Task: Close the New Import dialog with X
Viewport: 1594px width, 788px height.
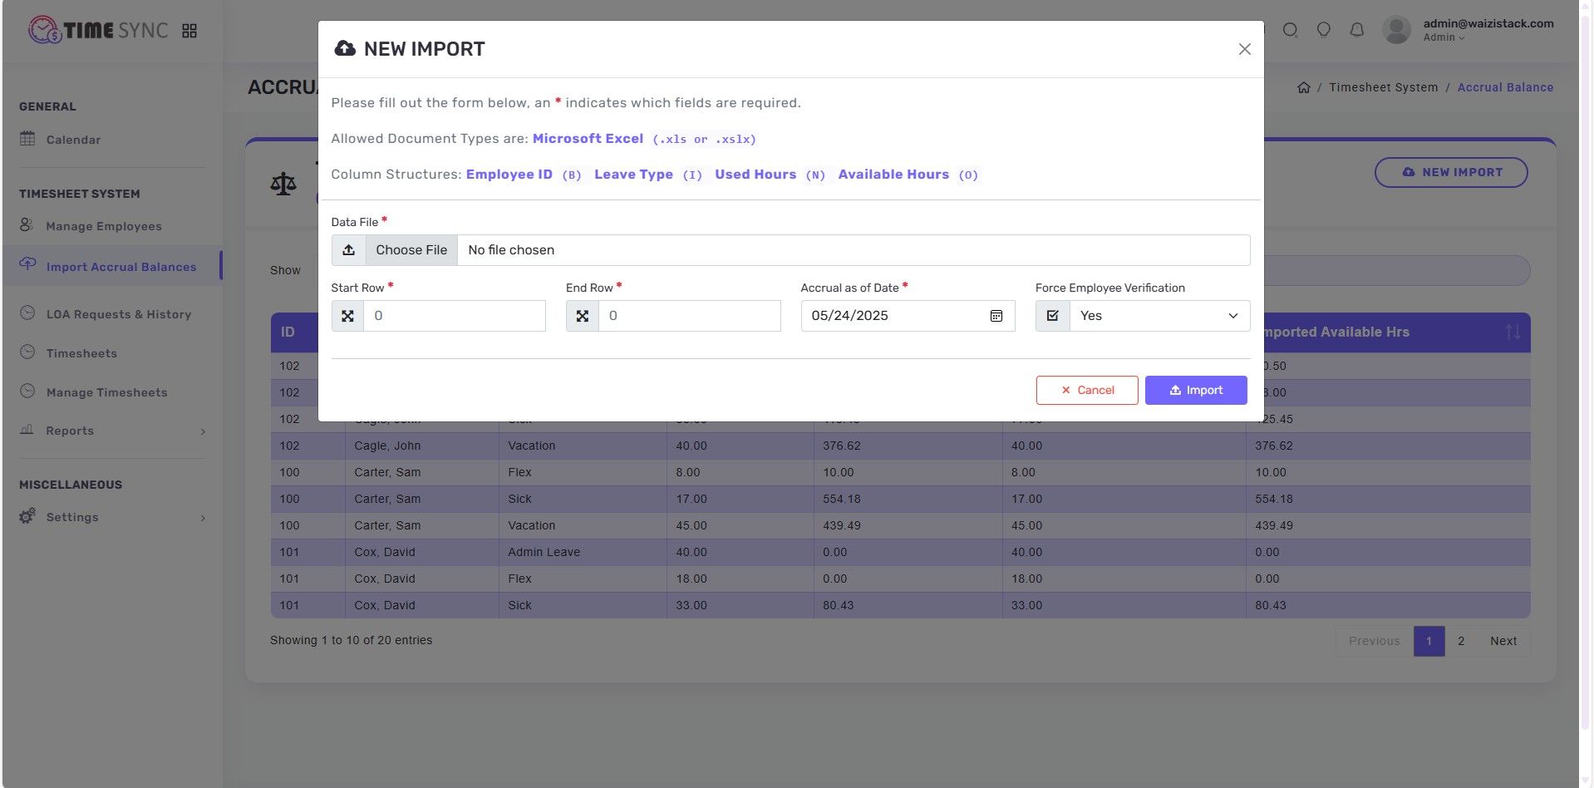Action: point(1244,49)
